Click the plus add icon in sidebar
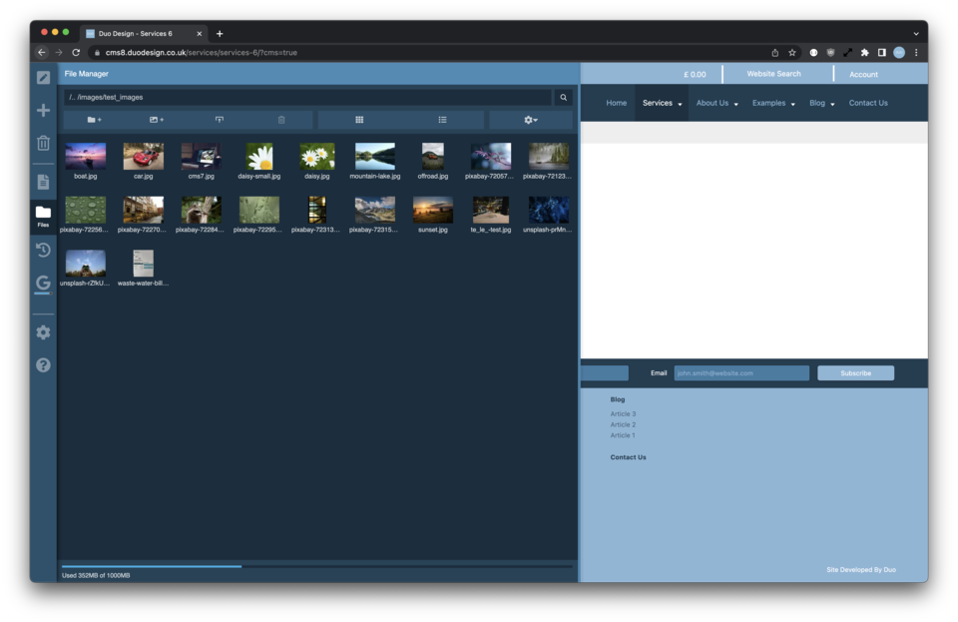The image size is (958, 622). point(43,111)
